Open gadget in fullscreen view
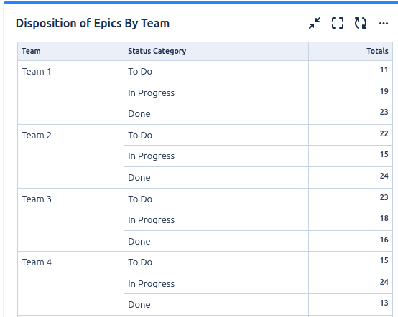 pyautogui.click(x=338, y=23)
